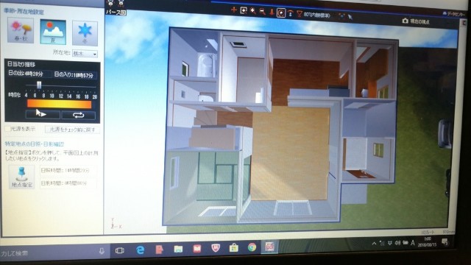Click the zoom in magnifier icon
Image resolution: width=471 pixels, height=265 pixels.
[253, 11]
